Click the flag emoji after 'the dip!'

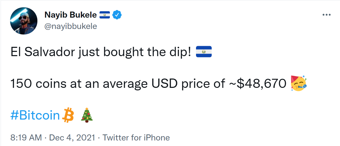click(x=204, y=52)
